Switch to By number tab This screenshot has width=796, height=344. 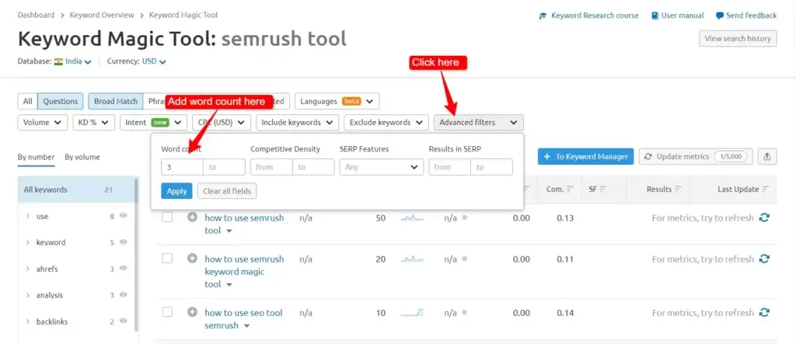tap(36, 157)
